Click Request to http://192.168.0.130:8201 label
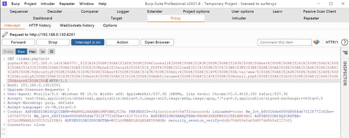349x138 pixels. pos(42,34)
